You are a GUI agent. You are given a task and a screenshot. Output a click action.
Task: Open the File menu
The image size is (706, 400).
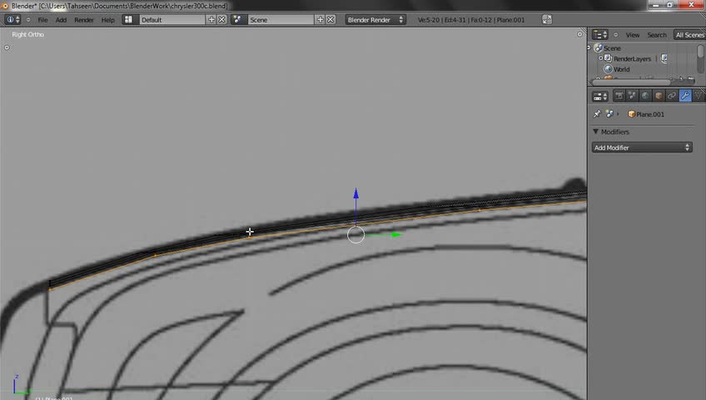pos(42,20)
